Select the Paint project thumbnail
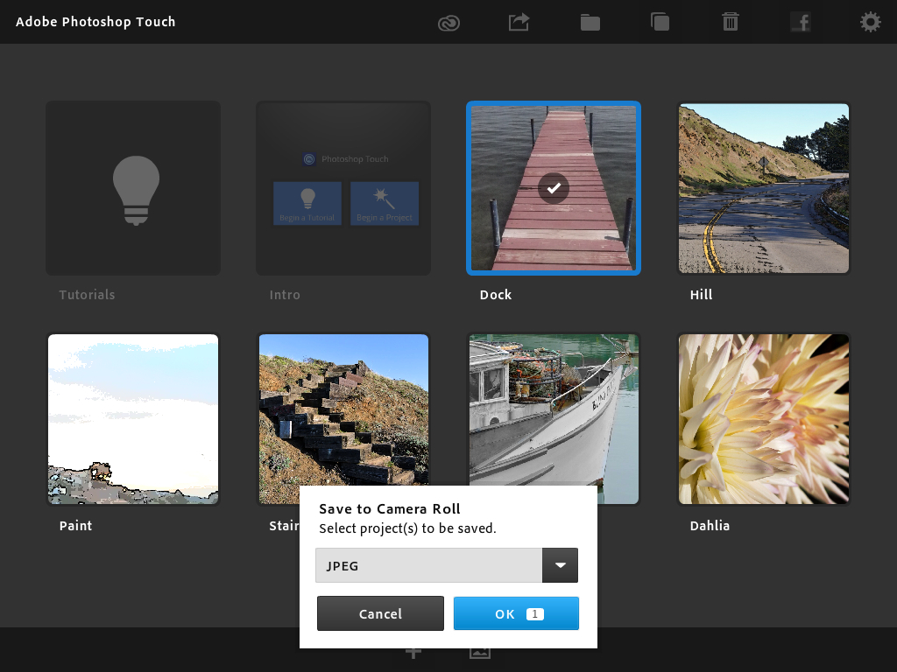 133,418
